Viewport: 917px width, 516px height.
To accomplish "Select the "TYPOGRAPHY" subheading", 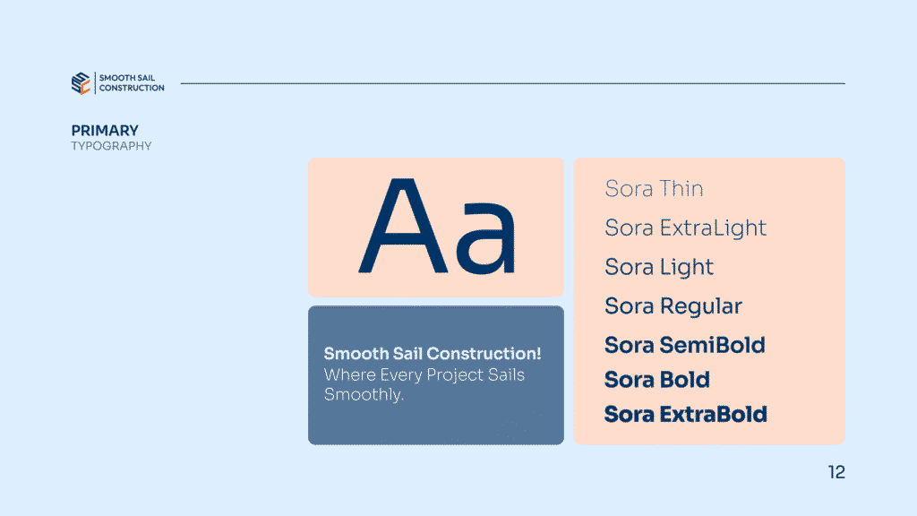I will (111, 146).
